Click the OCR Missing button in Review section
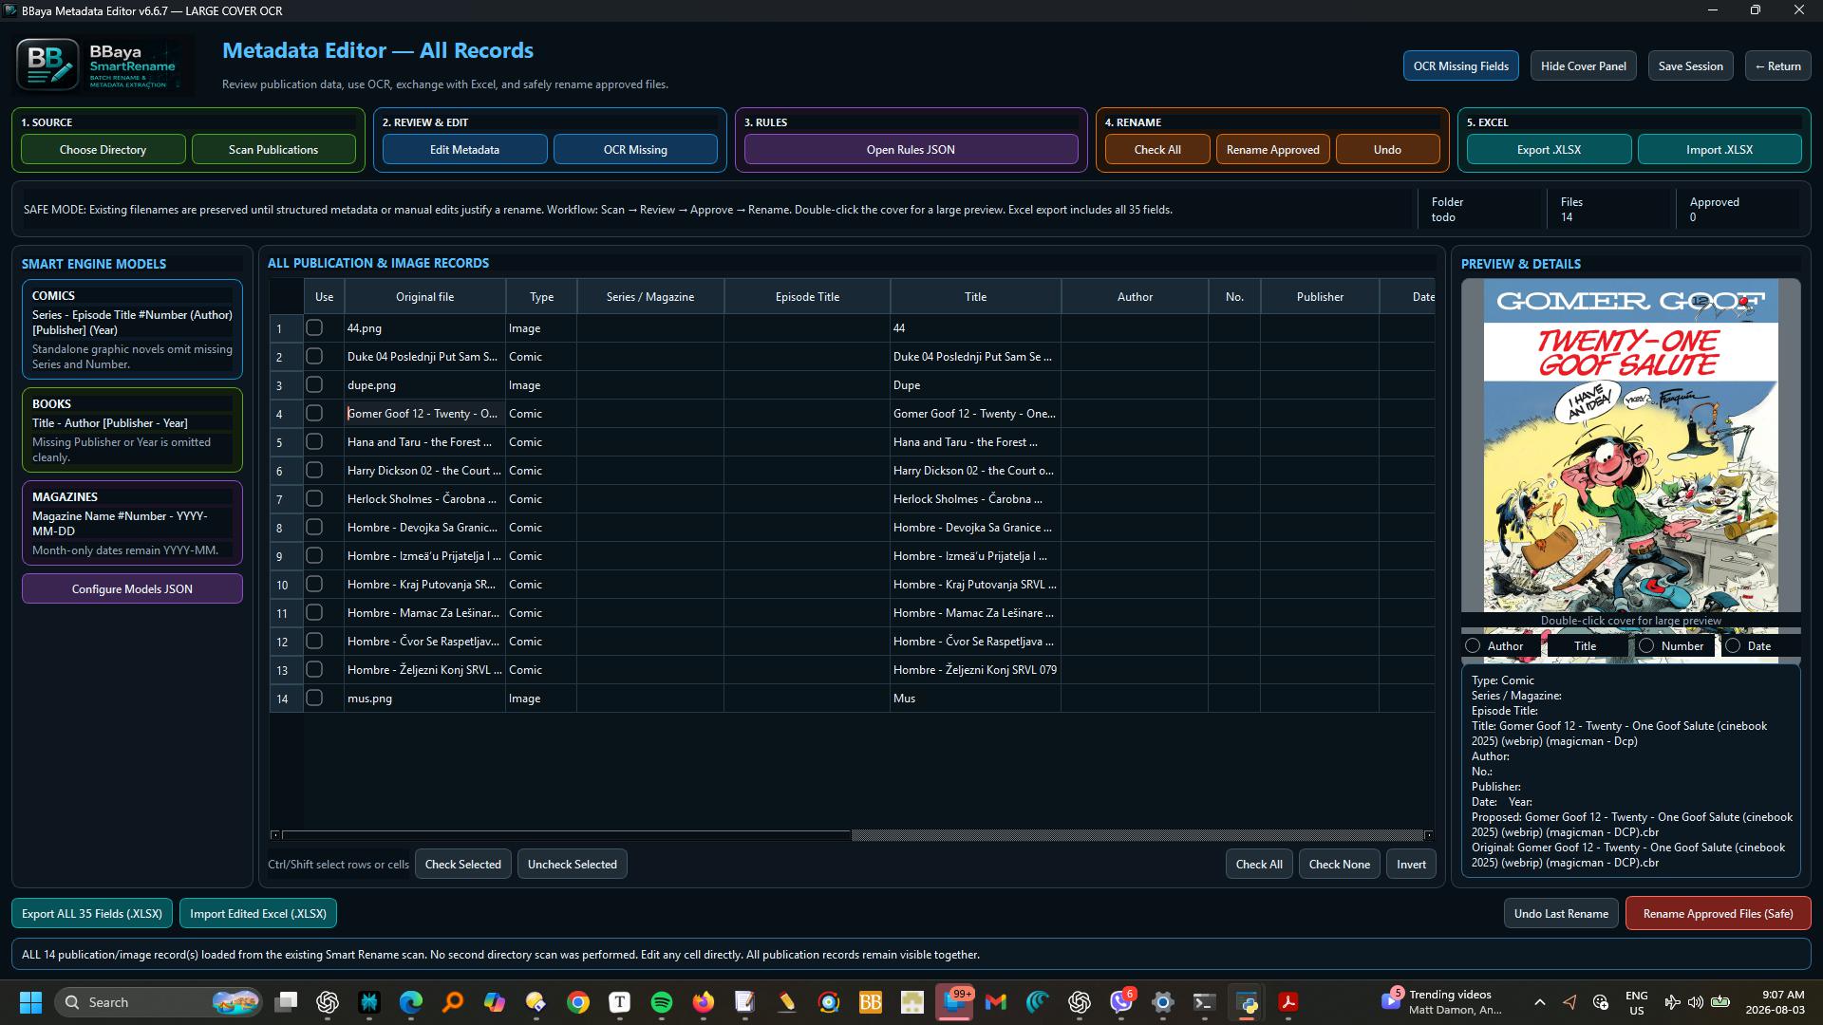Screen dimensions: 1823x1025 (x=635, y=149)
